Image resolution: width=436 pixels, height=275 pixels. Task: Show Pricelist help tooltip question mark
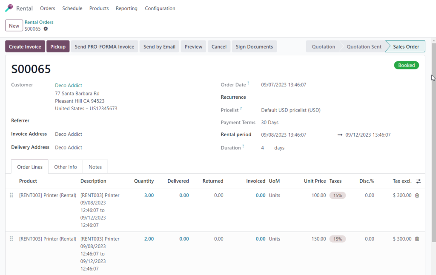point(241,109)
